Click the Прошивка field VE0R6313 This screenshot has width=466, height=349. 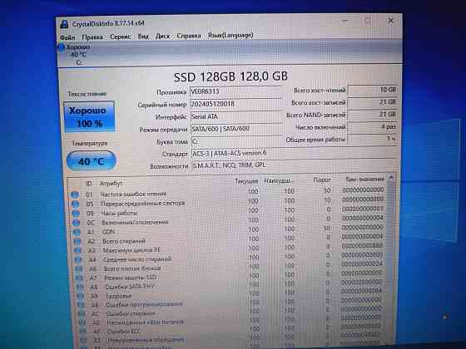tap(235, 91)
